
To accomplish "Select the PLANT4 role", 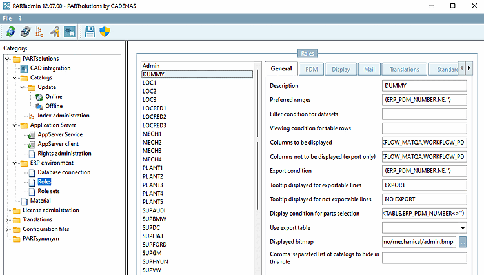I will (197, 194).
